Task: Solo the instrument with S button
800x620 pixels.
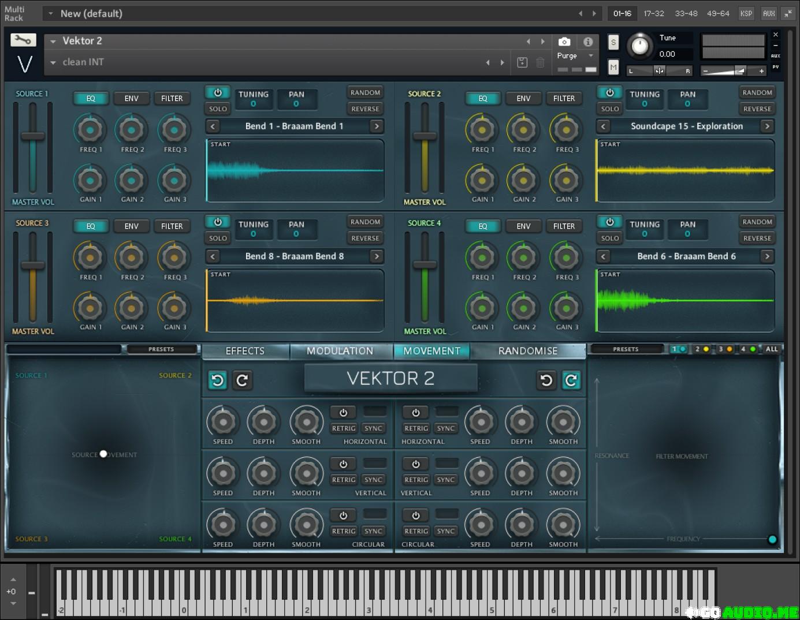Action: [x=613, y=42]
